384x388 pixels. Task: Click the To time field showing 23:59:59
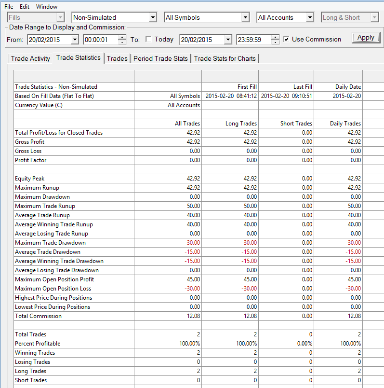[x=254, y=40]
